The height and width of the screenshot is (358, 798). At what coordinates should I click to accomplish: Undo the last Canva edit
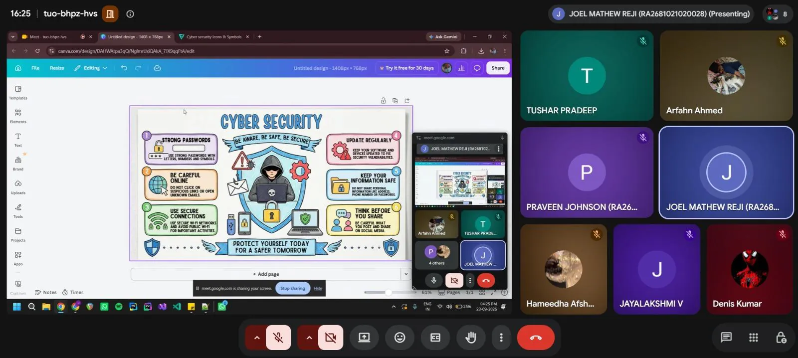tap(124, 68)
